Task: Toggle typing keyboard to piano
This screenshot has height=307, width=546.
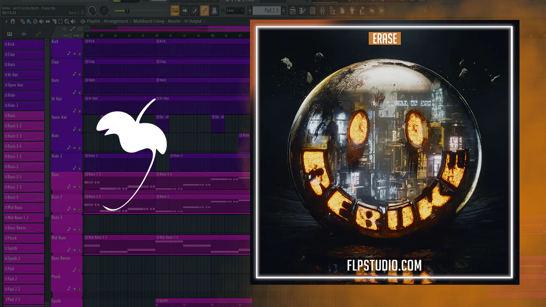Action: point(175,10)
